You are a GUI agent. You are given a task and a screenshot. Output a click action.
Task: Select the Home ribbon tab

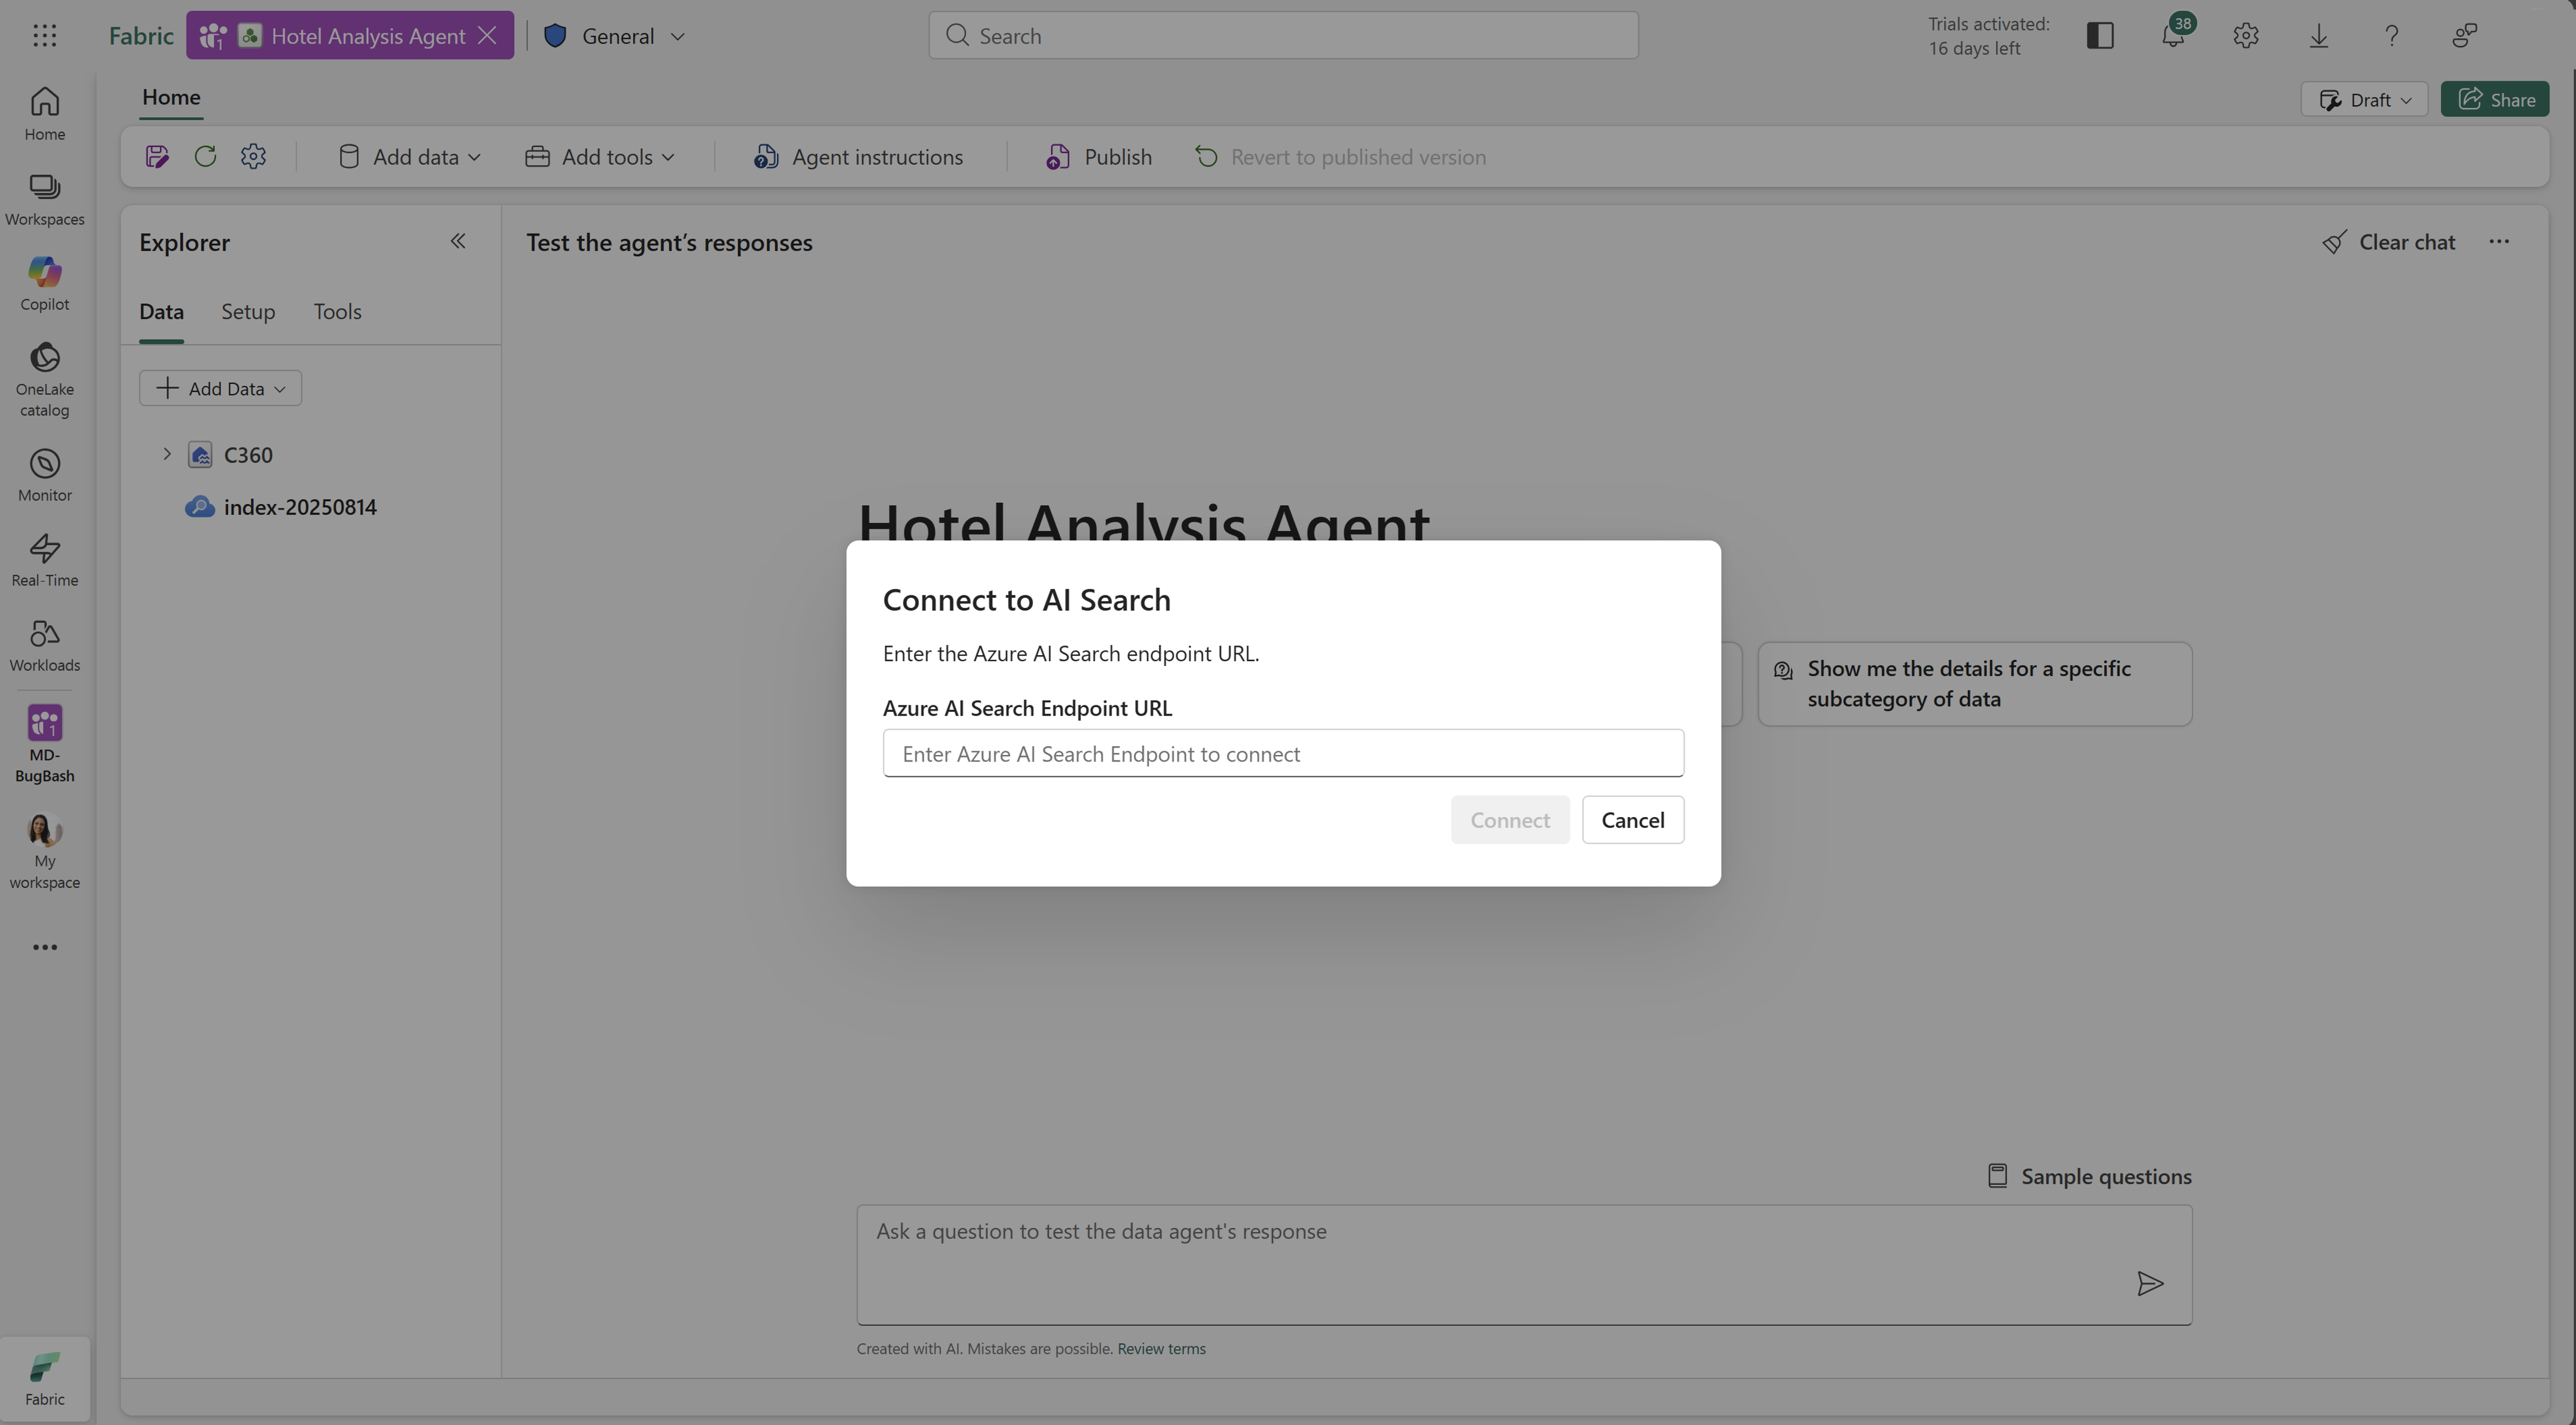tap(171, 97)
